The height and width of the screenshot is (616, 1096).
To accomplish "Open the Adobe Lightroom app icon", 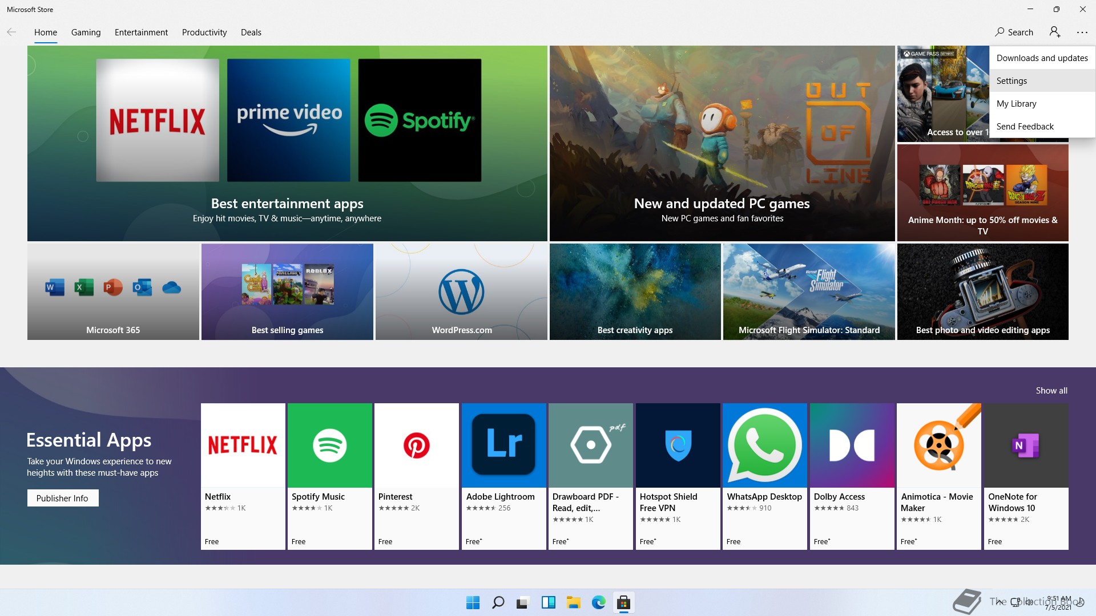I will tap(504, 445).
